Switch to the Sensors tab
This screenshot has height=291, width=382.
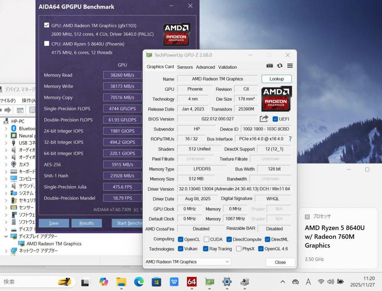(x=185, y=67)
